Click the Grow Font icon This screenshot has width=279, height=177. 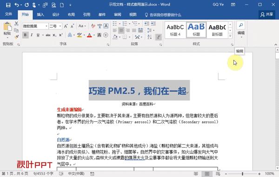[x=66, y=26]
